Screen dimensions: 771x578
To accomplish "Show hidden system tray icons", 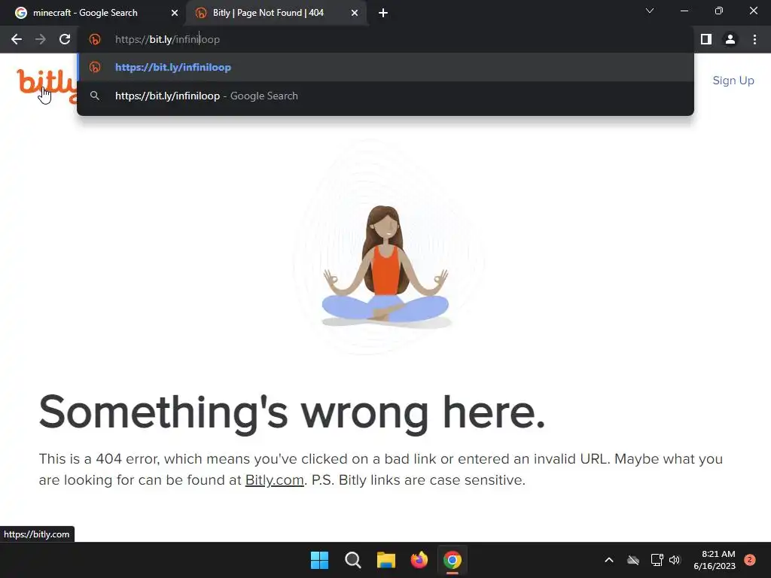I will pos(608,560).
